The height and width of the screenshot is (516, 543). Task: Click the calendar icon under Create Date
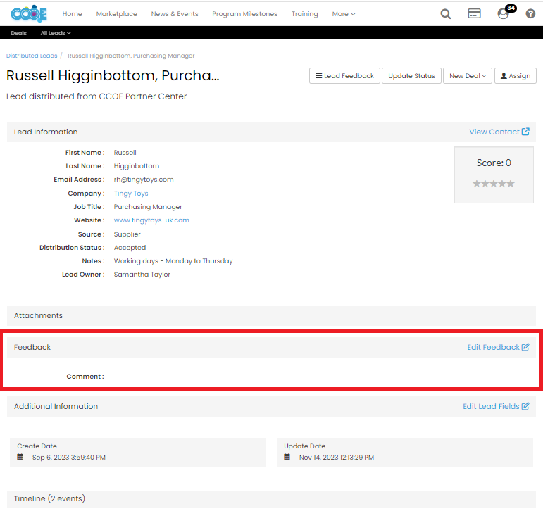20,457
